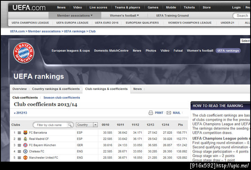Click Member associations breadcrumb link
The image size is (251, 170).
[x=44, y=31]
